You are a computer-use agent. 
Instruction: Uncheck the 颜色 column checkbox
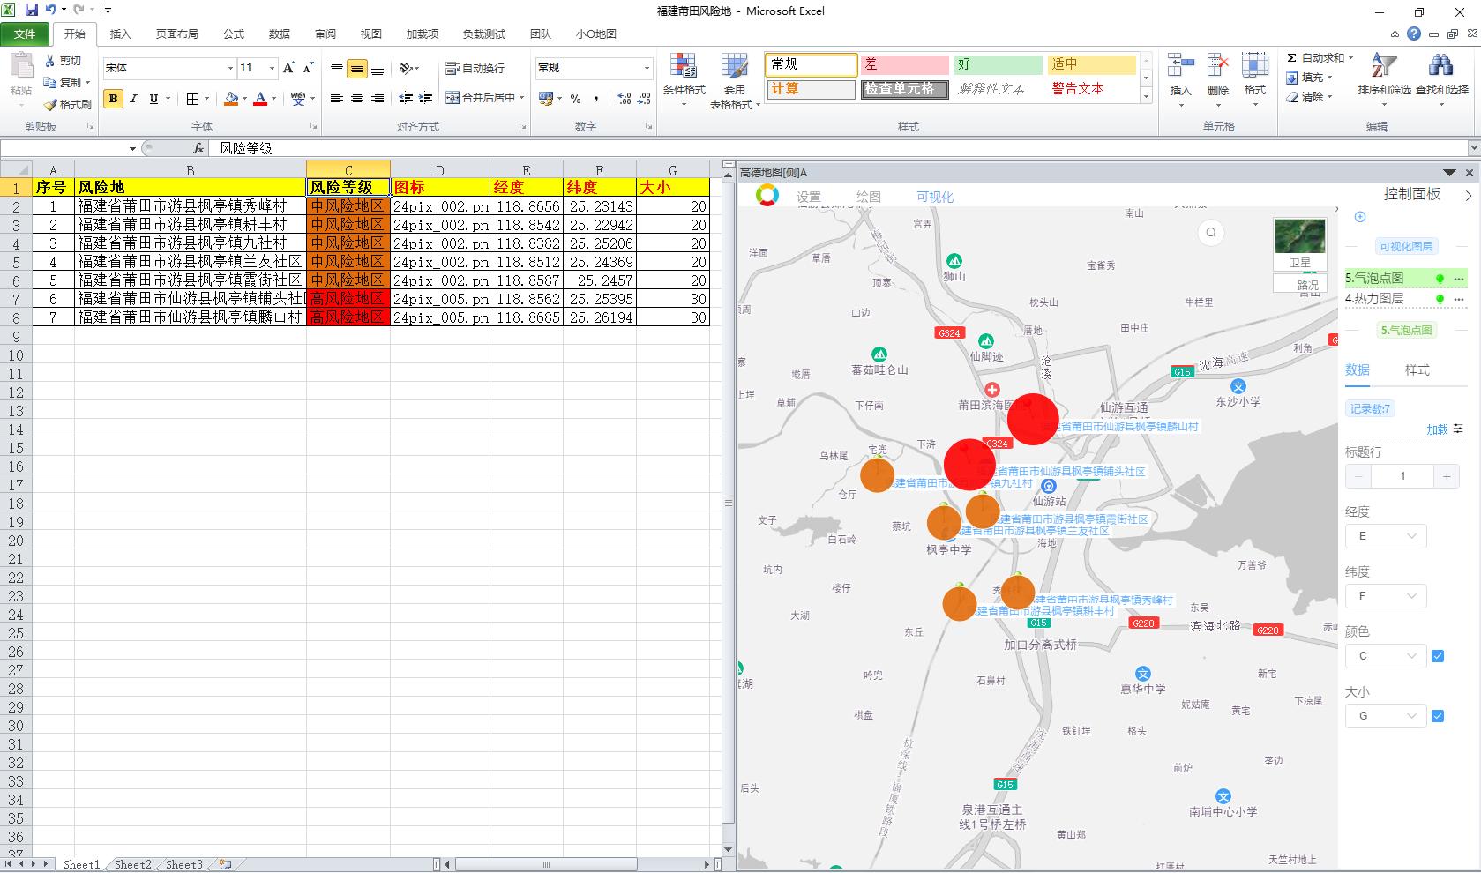(1438, 656)
